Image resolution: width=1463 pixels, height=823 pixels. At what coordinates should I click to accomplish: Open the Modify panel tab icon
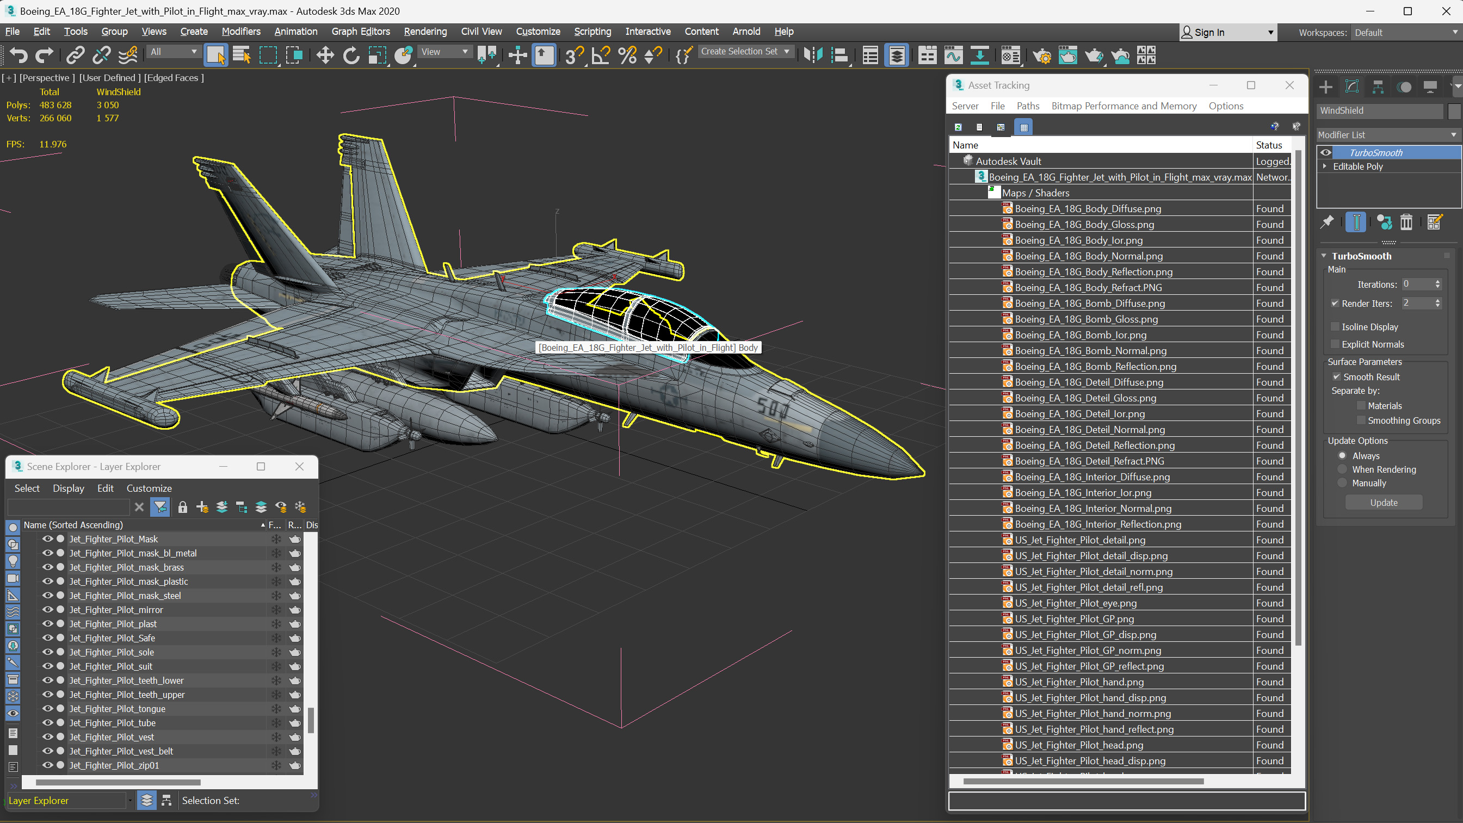tap(1351, 87)
